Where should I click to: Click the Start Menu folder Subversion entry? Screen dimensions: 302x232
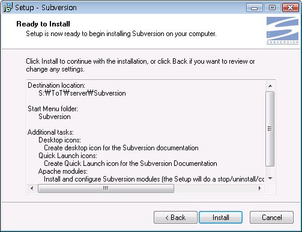pos(55,117)
